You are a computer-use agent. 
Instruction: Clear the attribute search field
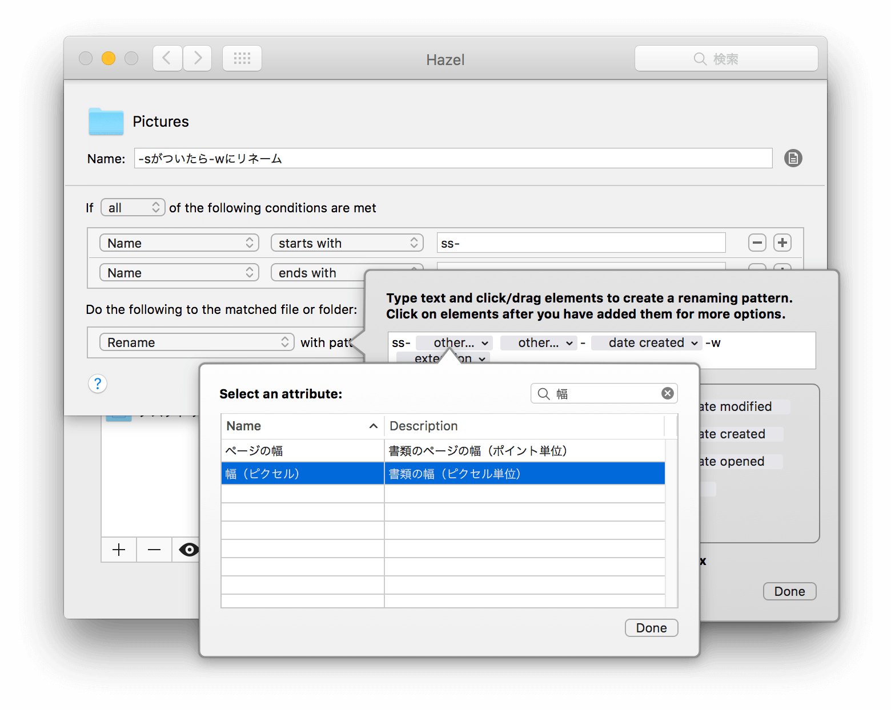[667, 393]
